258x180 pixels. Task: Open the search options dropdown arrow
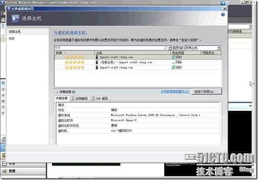pyautogui.click(x=170, y=48)
